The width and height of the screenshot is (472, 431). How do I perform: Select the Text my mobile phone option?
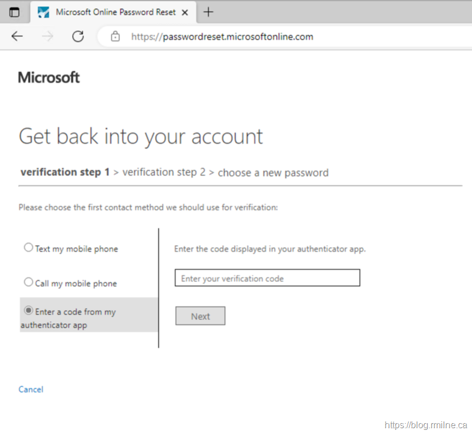pos(29,247)
